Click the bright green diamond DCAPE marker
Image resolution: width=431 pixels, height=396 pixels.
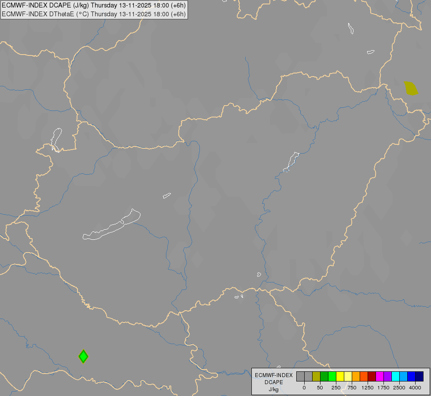click(x=83, y=356)
